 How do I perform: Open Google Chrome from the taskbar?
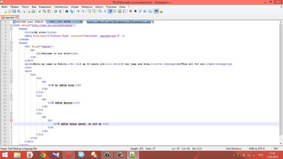(x=43, y=155)
